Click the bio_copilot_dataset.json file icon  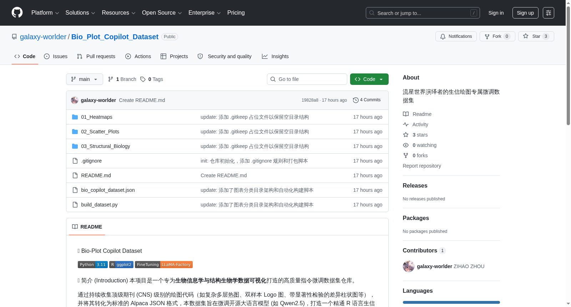click(75, 190)
